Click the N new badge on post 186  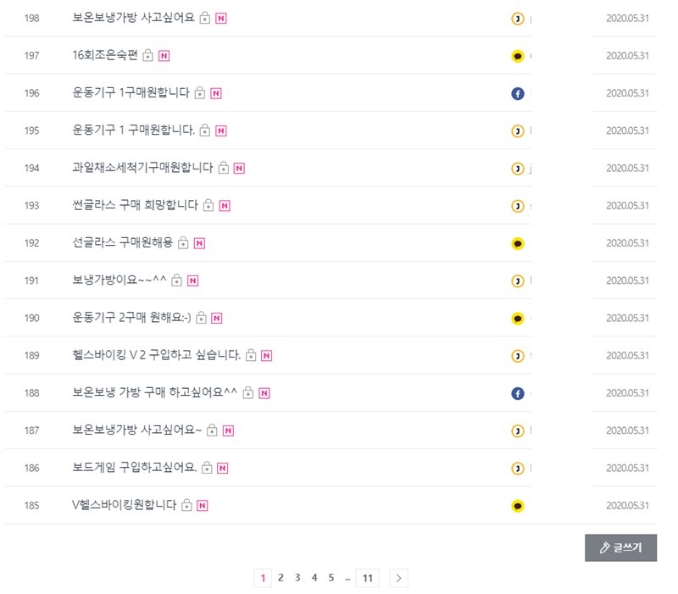(x=223, y=468)
